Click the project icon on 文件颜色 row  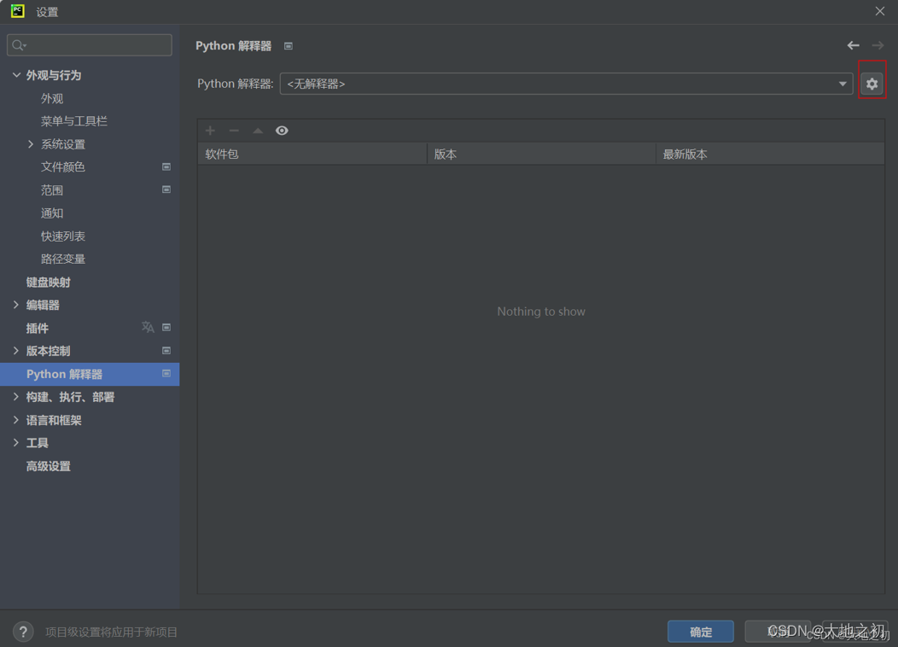click(x=166, y=166)
